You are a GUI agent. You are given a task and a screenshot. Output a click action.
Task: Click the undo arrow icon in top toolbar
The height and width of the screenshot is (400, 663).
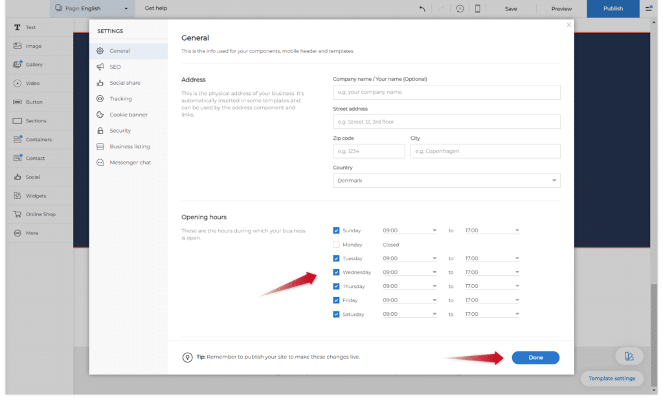pyautogui.click(x=422, y=8)
